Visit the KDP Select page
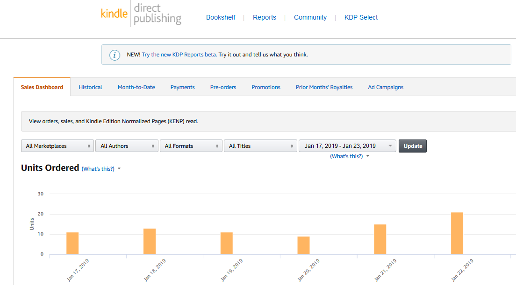 [x=361, y=17]
